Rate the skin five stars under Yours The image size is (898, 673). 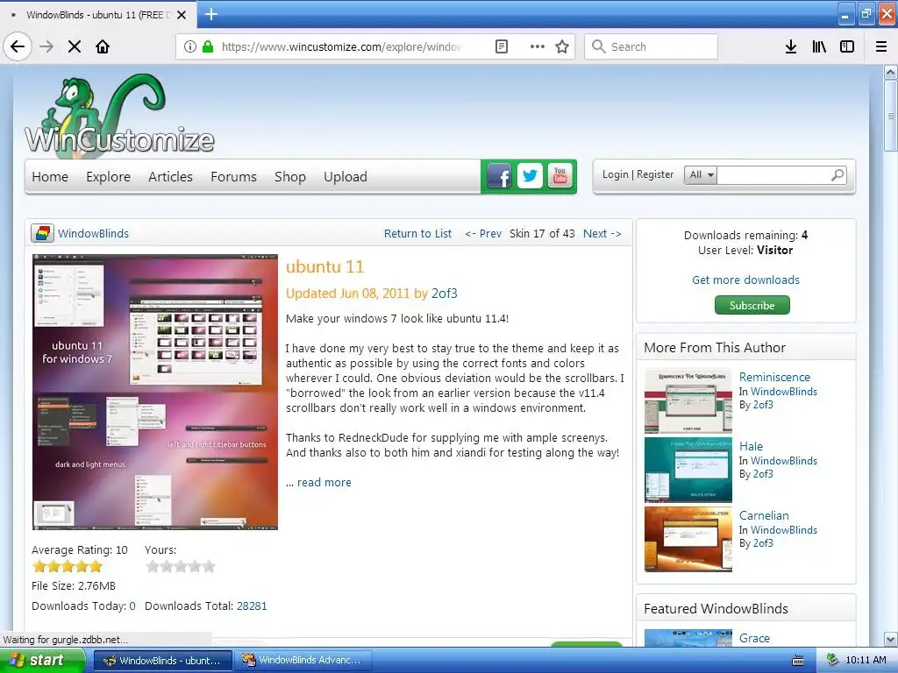point(209,567)
